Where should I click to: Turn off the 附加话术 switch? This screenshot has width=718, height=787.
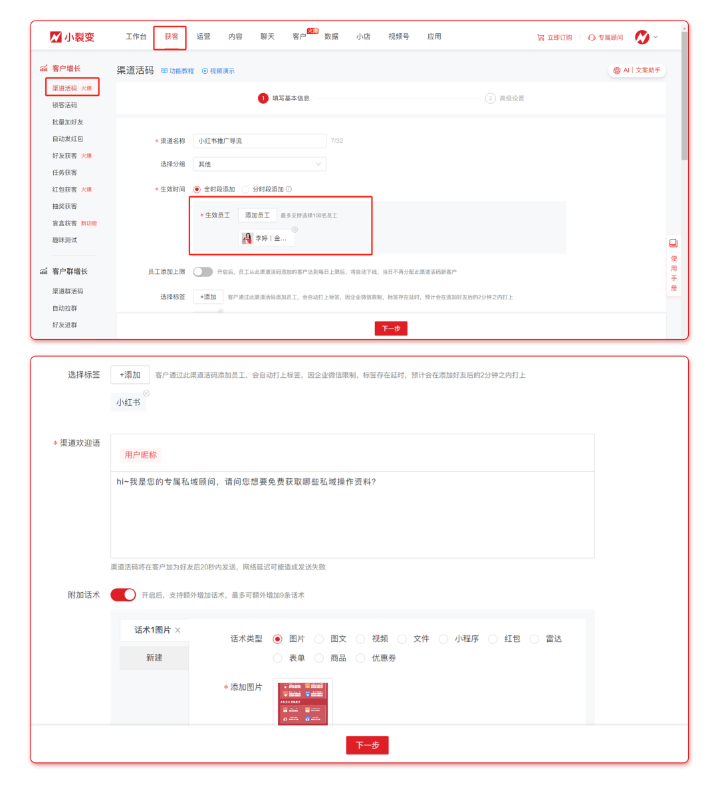point(123,595)
